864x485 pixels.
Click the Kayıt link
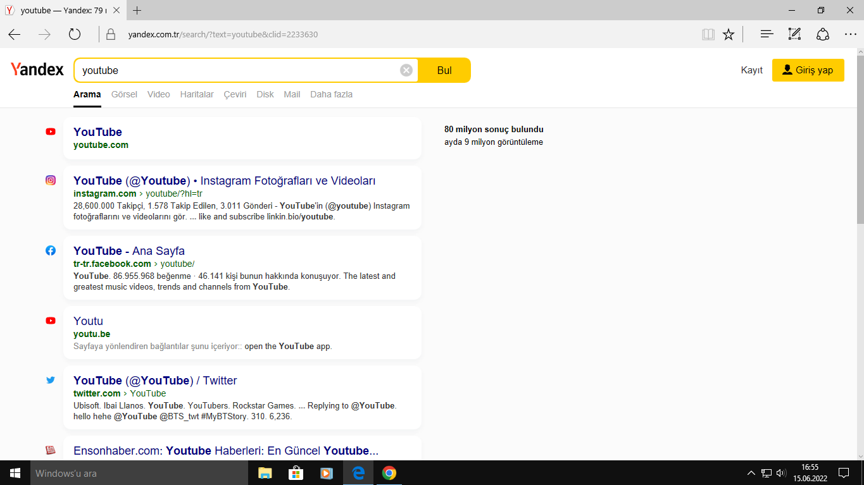click(752, 70)
